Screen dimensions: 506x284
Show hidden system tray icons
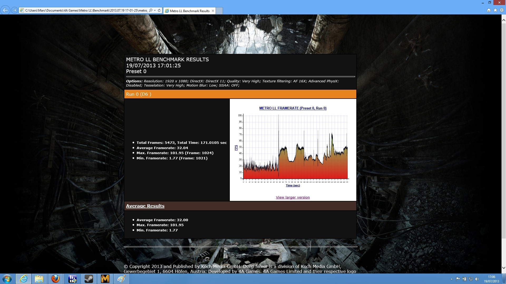[x=451, y=279]
